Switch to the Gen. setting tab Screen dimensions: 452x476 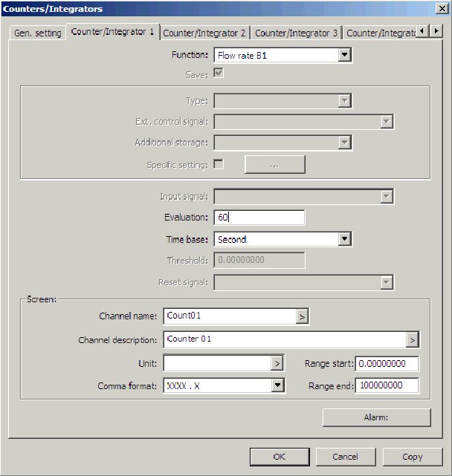pyautogui.click(x=38, y=33)
